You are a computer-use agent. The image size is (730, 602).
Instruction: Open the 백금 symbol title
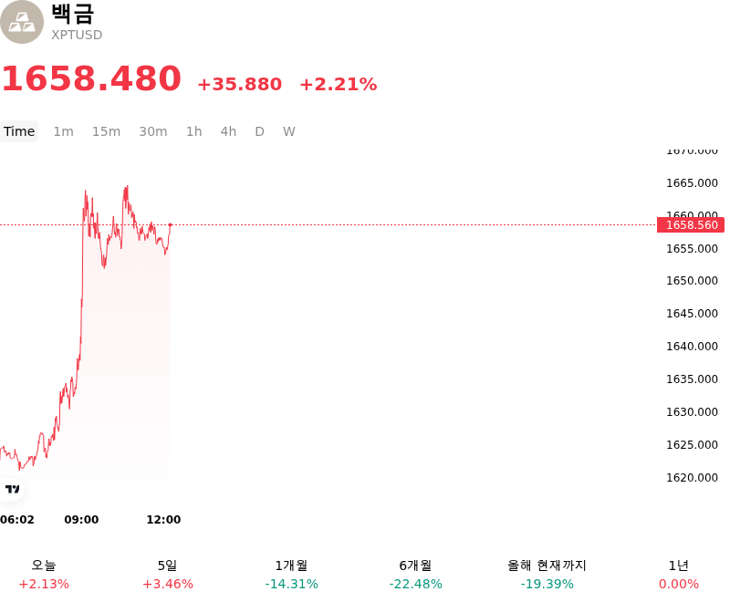coord(73,13)
